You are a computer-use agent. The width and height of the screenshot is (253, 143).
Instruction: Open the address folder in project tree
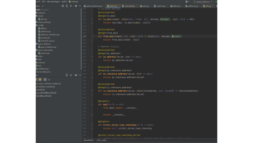41,13
